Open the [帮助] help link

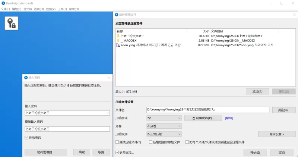pyautogui.click(x=229, y=118)
